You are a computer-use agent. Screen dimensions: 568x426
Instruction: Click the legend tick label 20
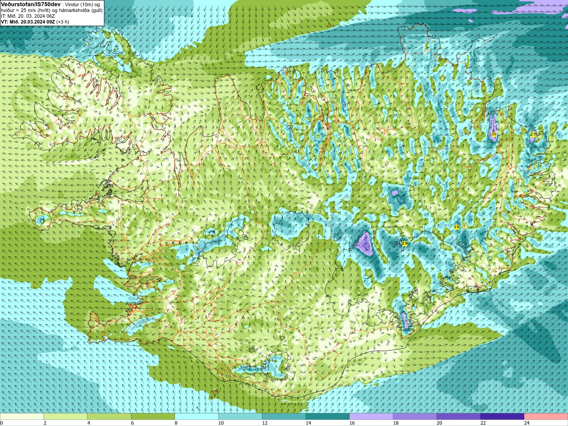(x=439, y=423)
